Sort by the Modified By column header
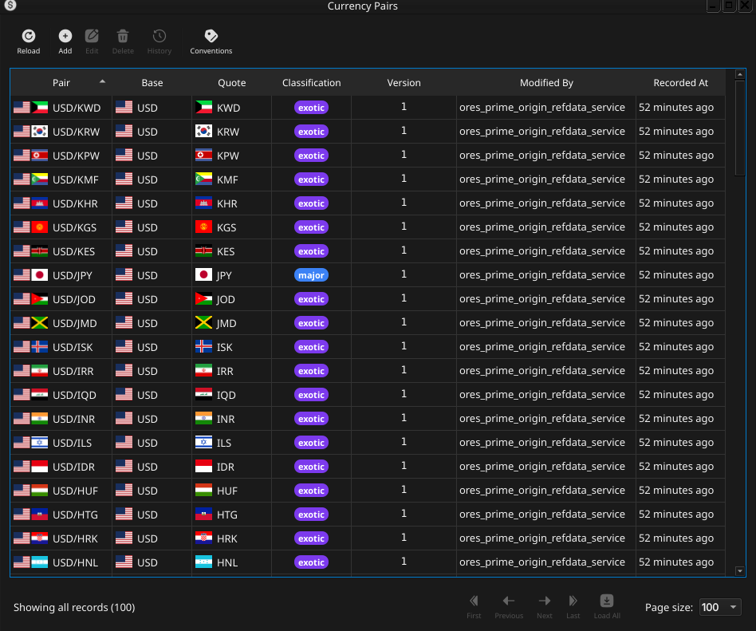Image resolution: width=756 pixels, height=631 pixels. pos(546,82)
